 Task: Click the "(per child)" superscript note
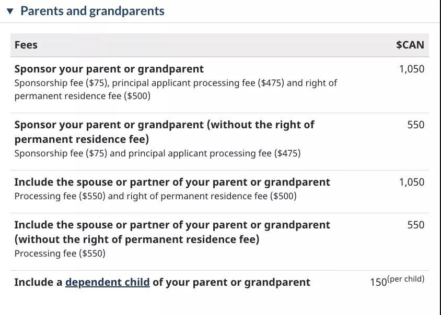(405, 279)
